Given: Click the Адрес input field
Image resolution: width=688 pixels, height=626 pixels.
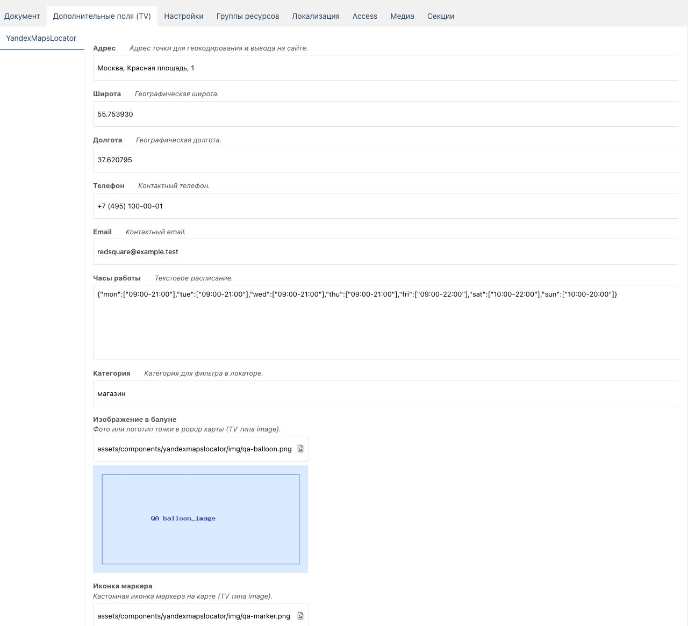Looking at the screenshot, I should click(385, 68).
